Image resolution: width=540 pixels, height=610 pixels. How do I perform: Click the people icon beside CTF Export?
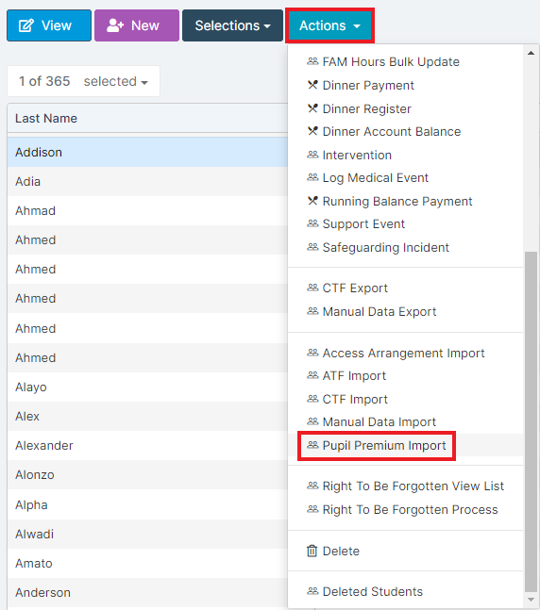click(x=312, y=288)
